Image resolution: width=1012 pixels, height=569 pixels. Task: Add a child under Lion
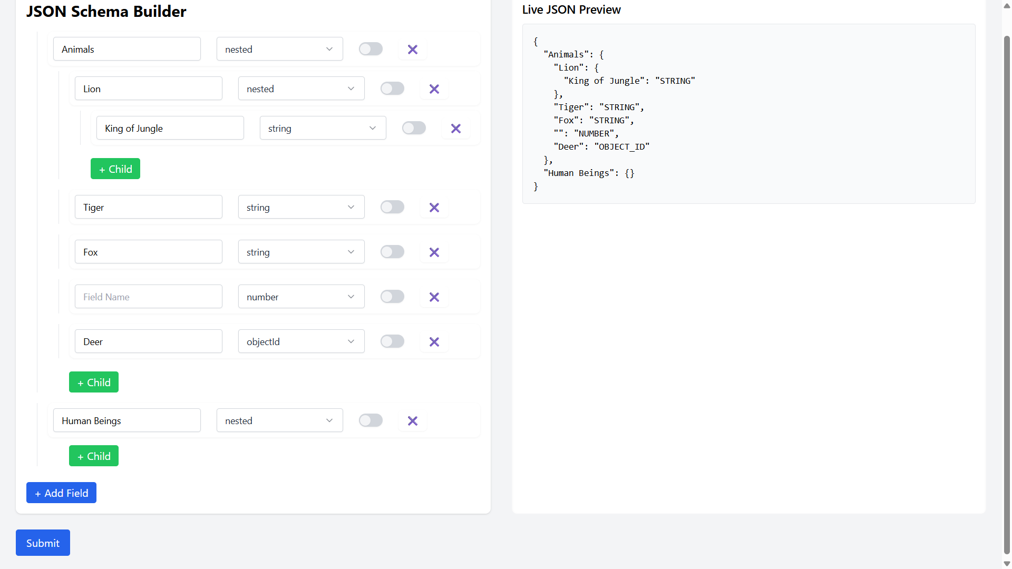[115, 169]
